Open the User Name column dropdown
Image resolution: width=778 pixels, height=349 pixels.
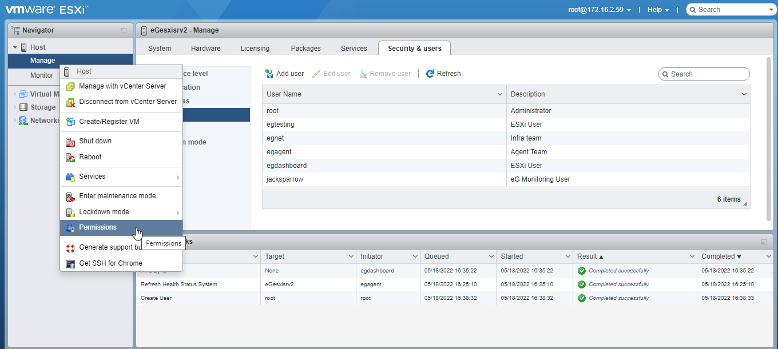pyautogui.click(x=500, y=94)
